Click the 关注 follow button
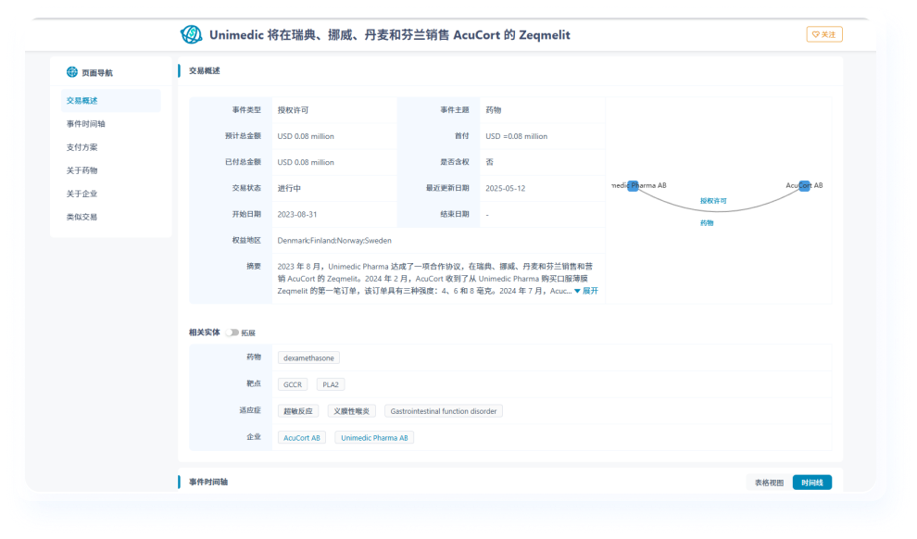The width and height of the screenshot is (917, 539). 824,34
